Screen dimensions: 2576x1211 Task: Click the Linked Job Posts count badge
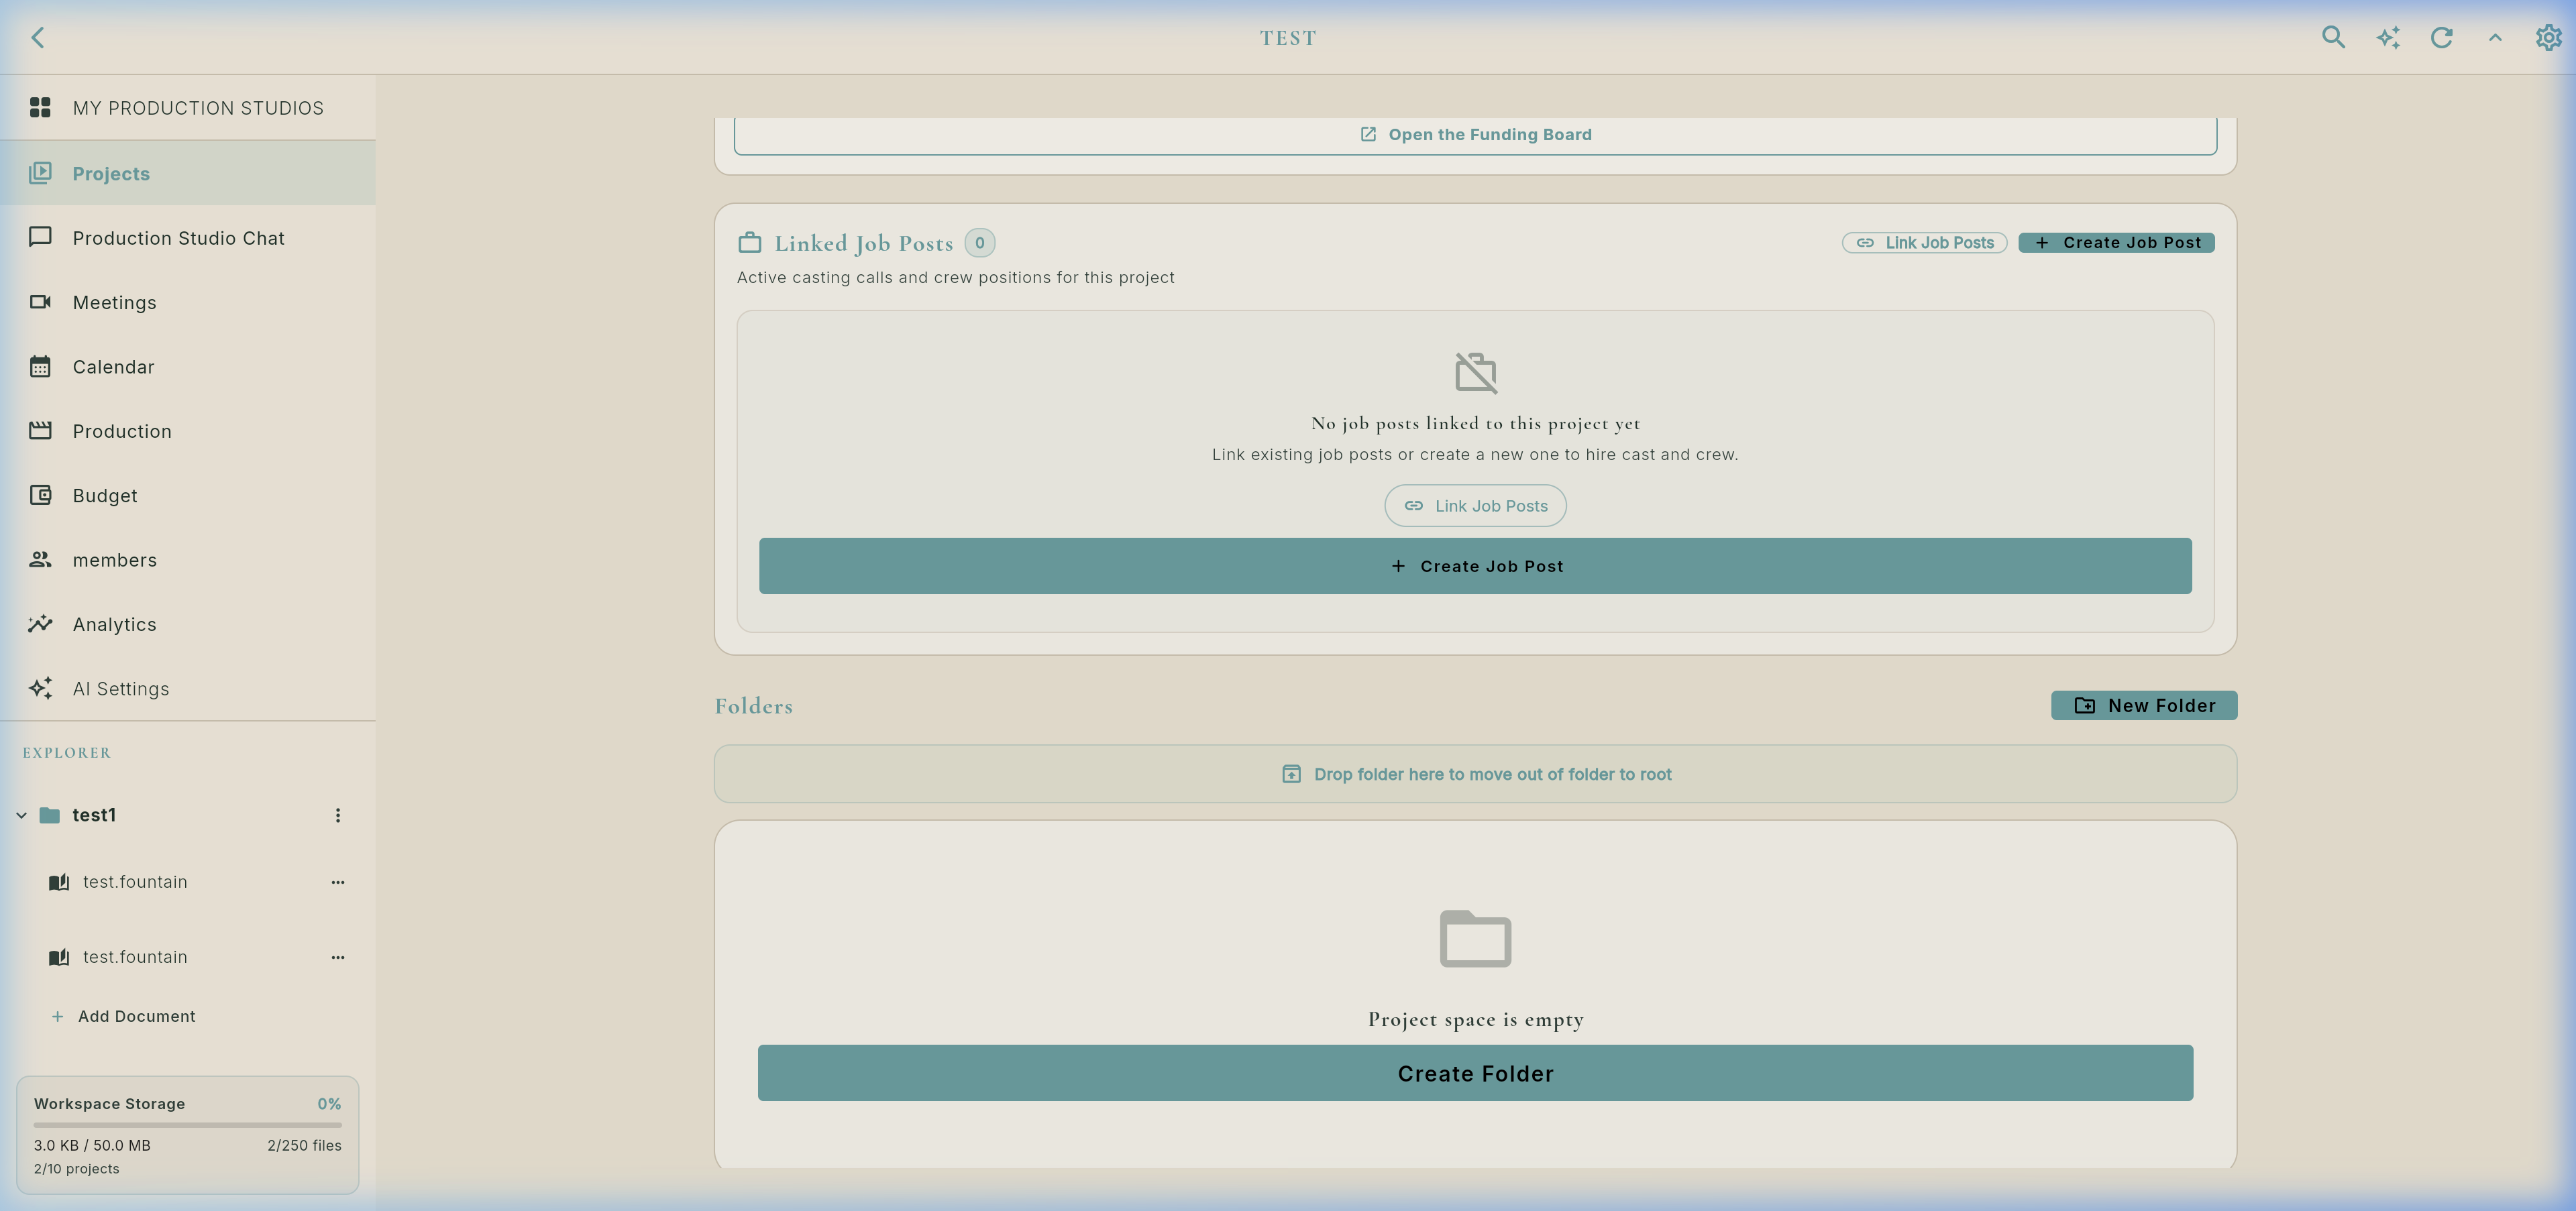coord(979,243)
